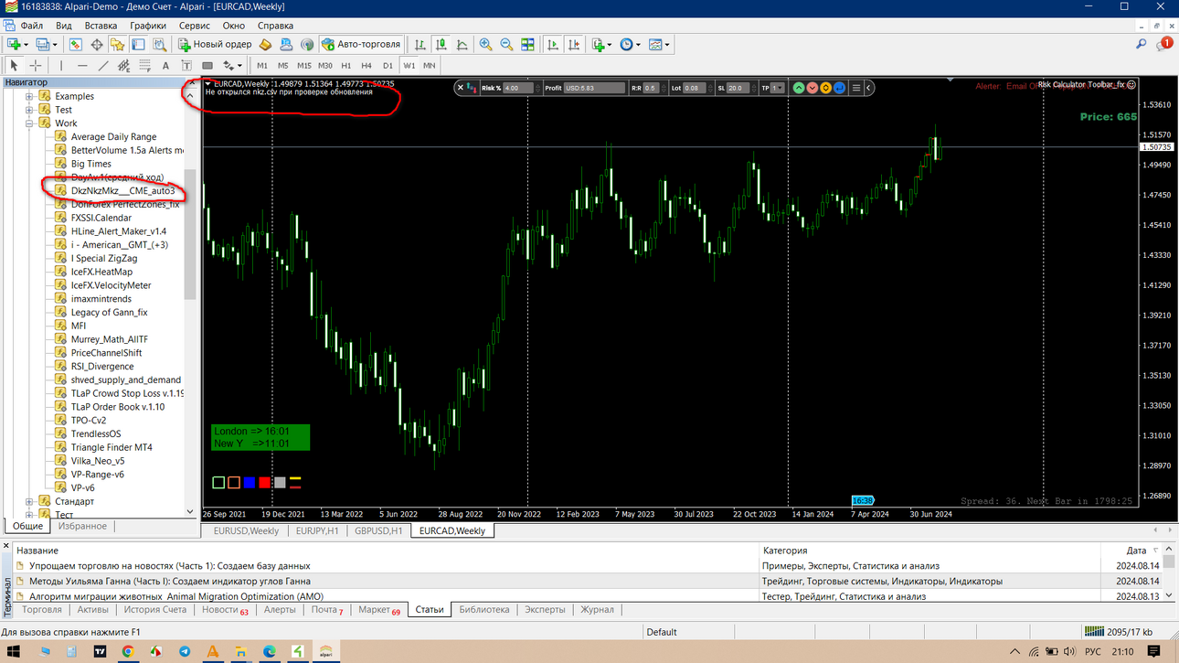
Task: Click the Risk % input field
Action: 517,88
